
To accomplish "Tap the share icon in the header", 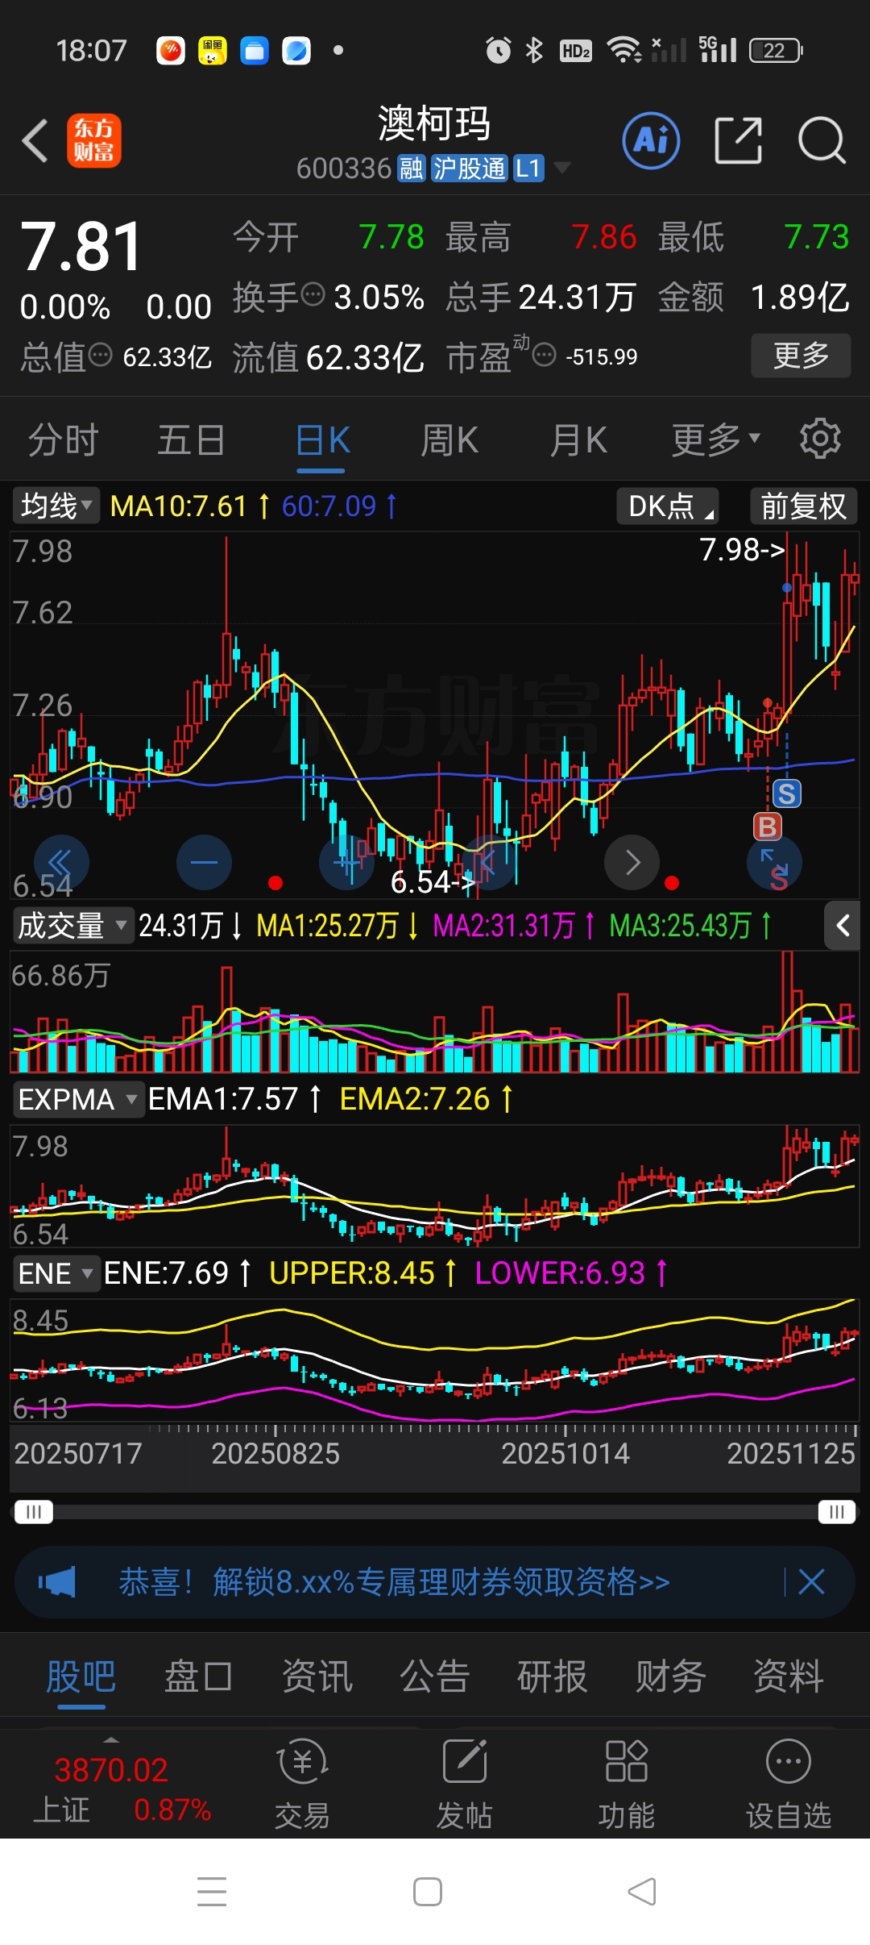I will click(738, 140).
